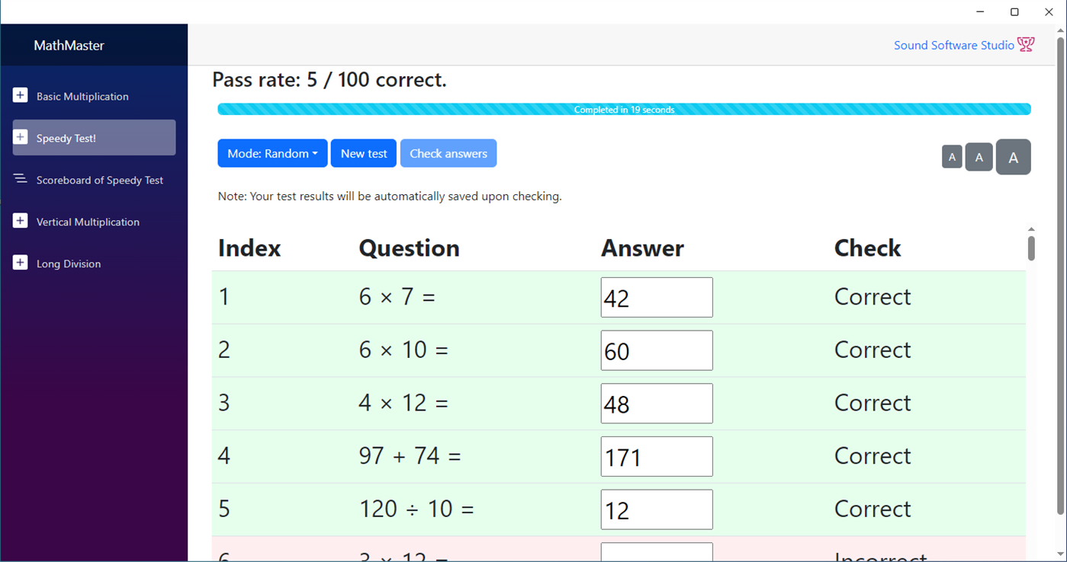Click the vertical scrollbar of the results table
The height and width of the screenshot is (562, 1067).
tap(1031, 247)
